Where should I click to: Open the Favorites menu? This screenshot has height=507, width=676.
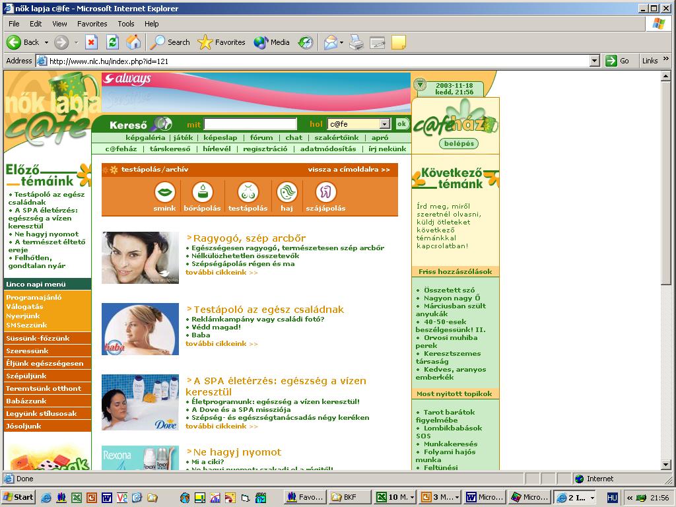pos(92,24)
